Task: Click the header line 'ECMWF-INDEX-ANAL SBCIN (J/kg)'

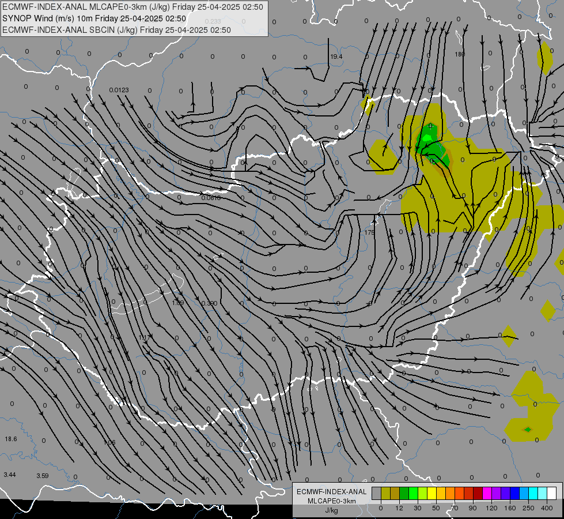Action: (x=70, y=30)
